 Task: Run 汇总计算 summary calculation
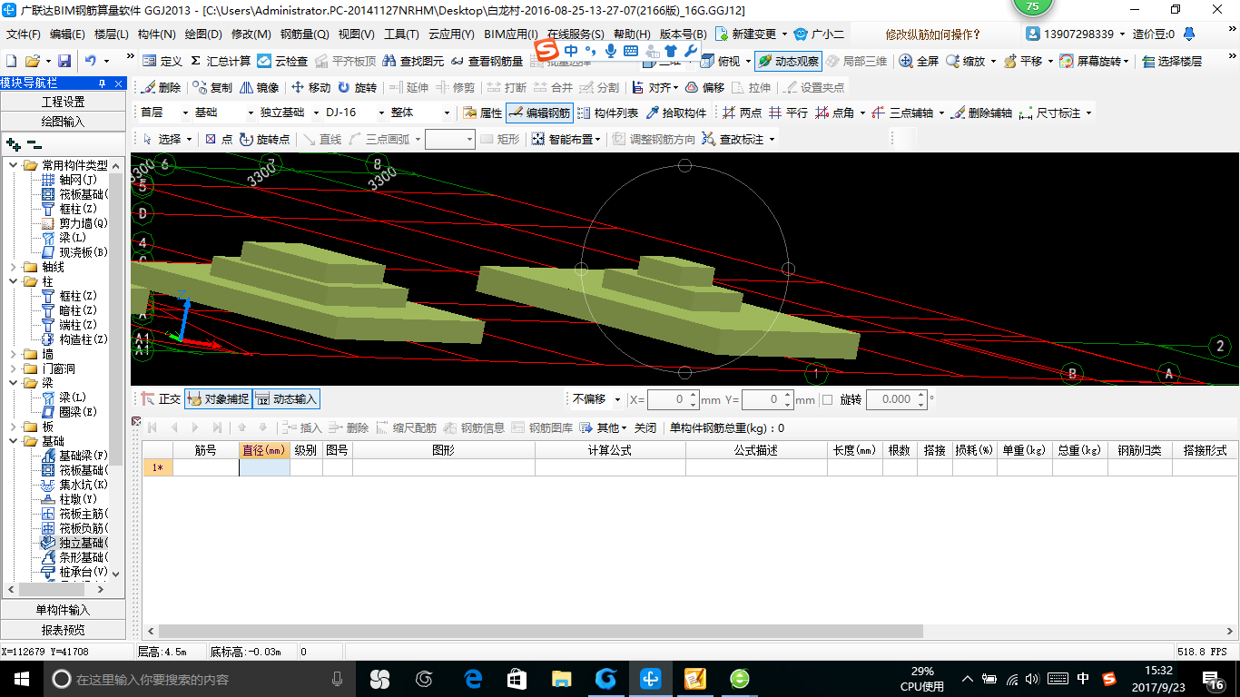click(x=219, y=61)
